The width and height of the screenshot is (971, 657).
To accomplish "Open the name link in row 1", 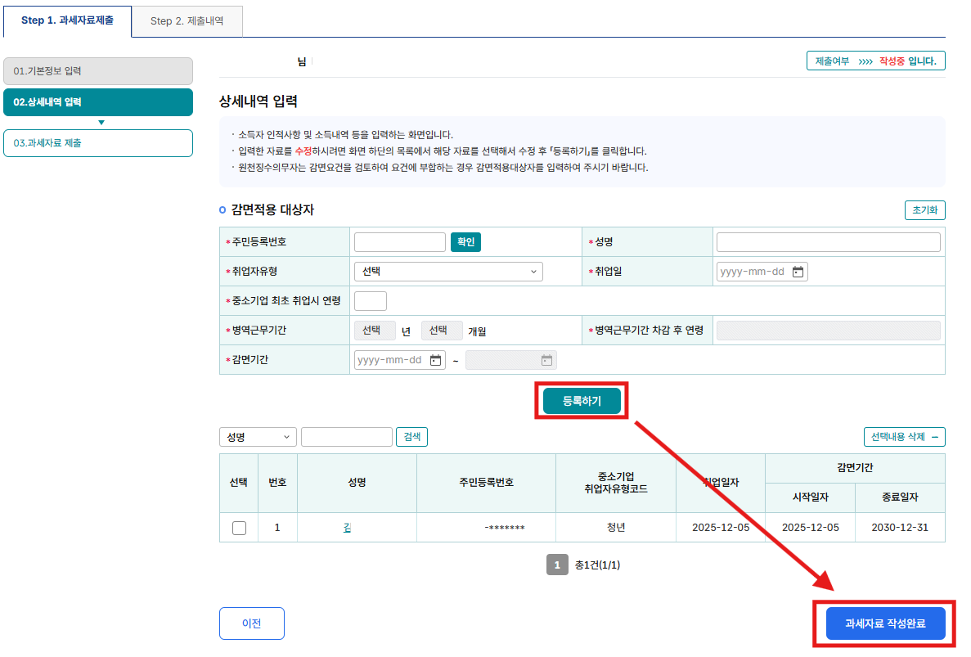I will (x=347, y=528).
